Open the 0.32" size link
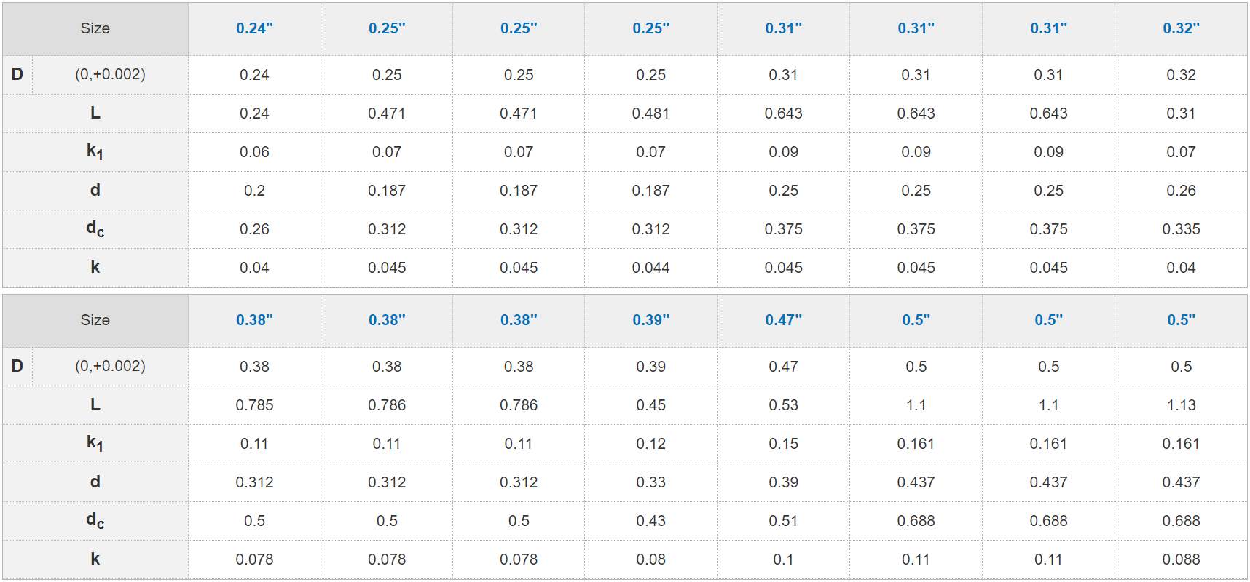1250x582 pixels. (1181, 28)
